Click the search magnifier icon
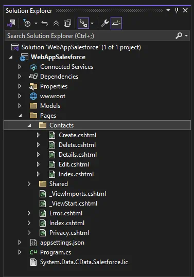 point(179,35)
